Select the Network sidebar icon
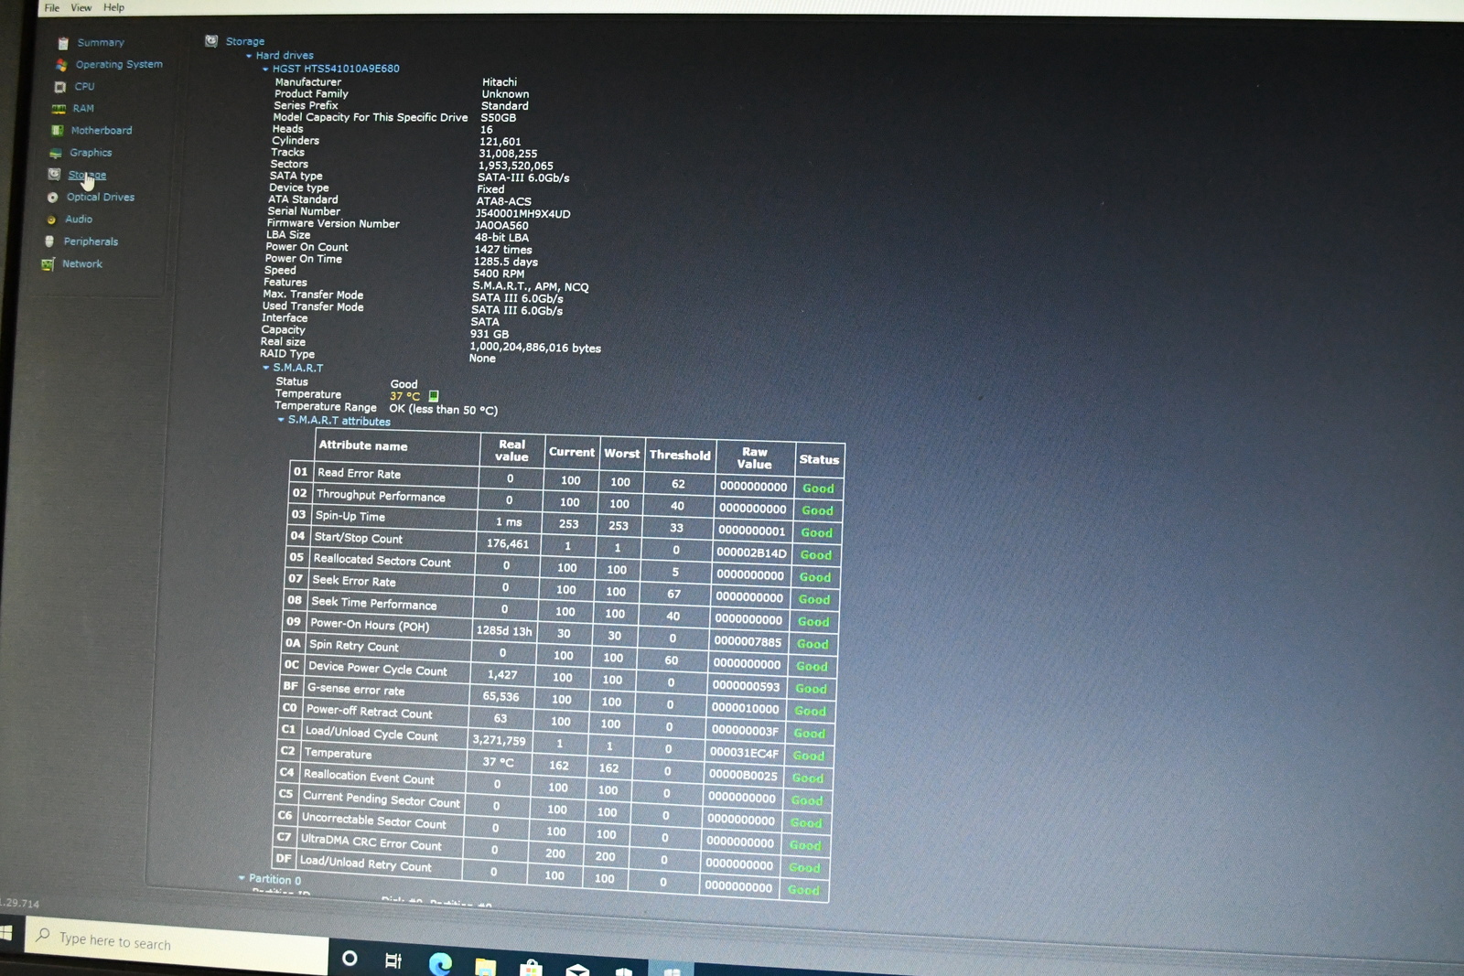 (x=48, y=264)
